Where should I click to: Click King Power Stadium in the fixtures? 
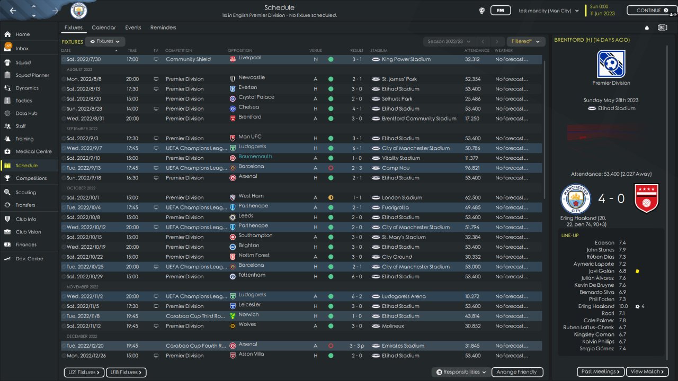click(406, 59)
